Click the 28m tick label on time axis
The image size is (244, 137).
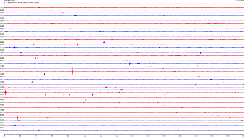[x=228, y=136]
